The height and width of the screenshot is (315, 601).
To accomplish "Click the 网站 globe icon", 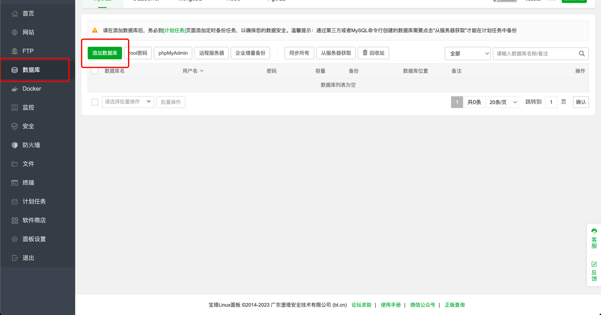I will tap(14, 32).
